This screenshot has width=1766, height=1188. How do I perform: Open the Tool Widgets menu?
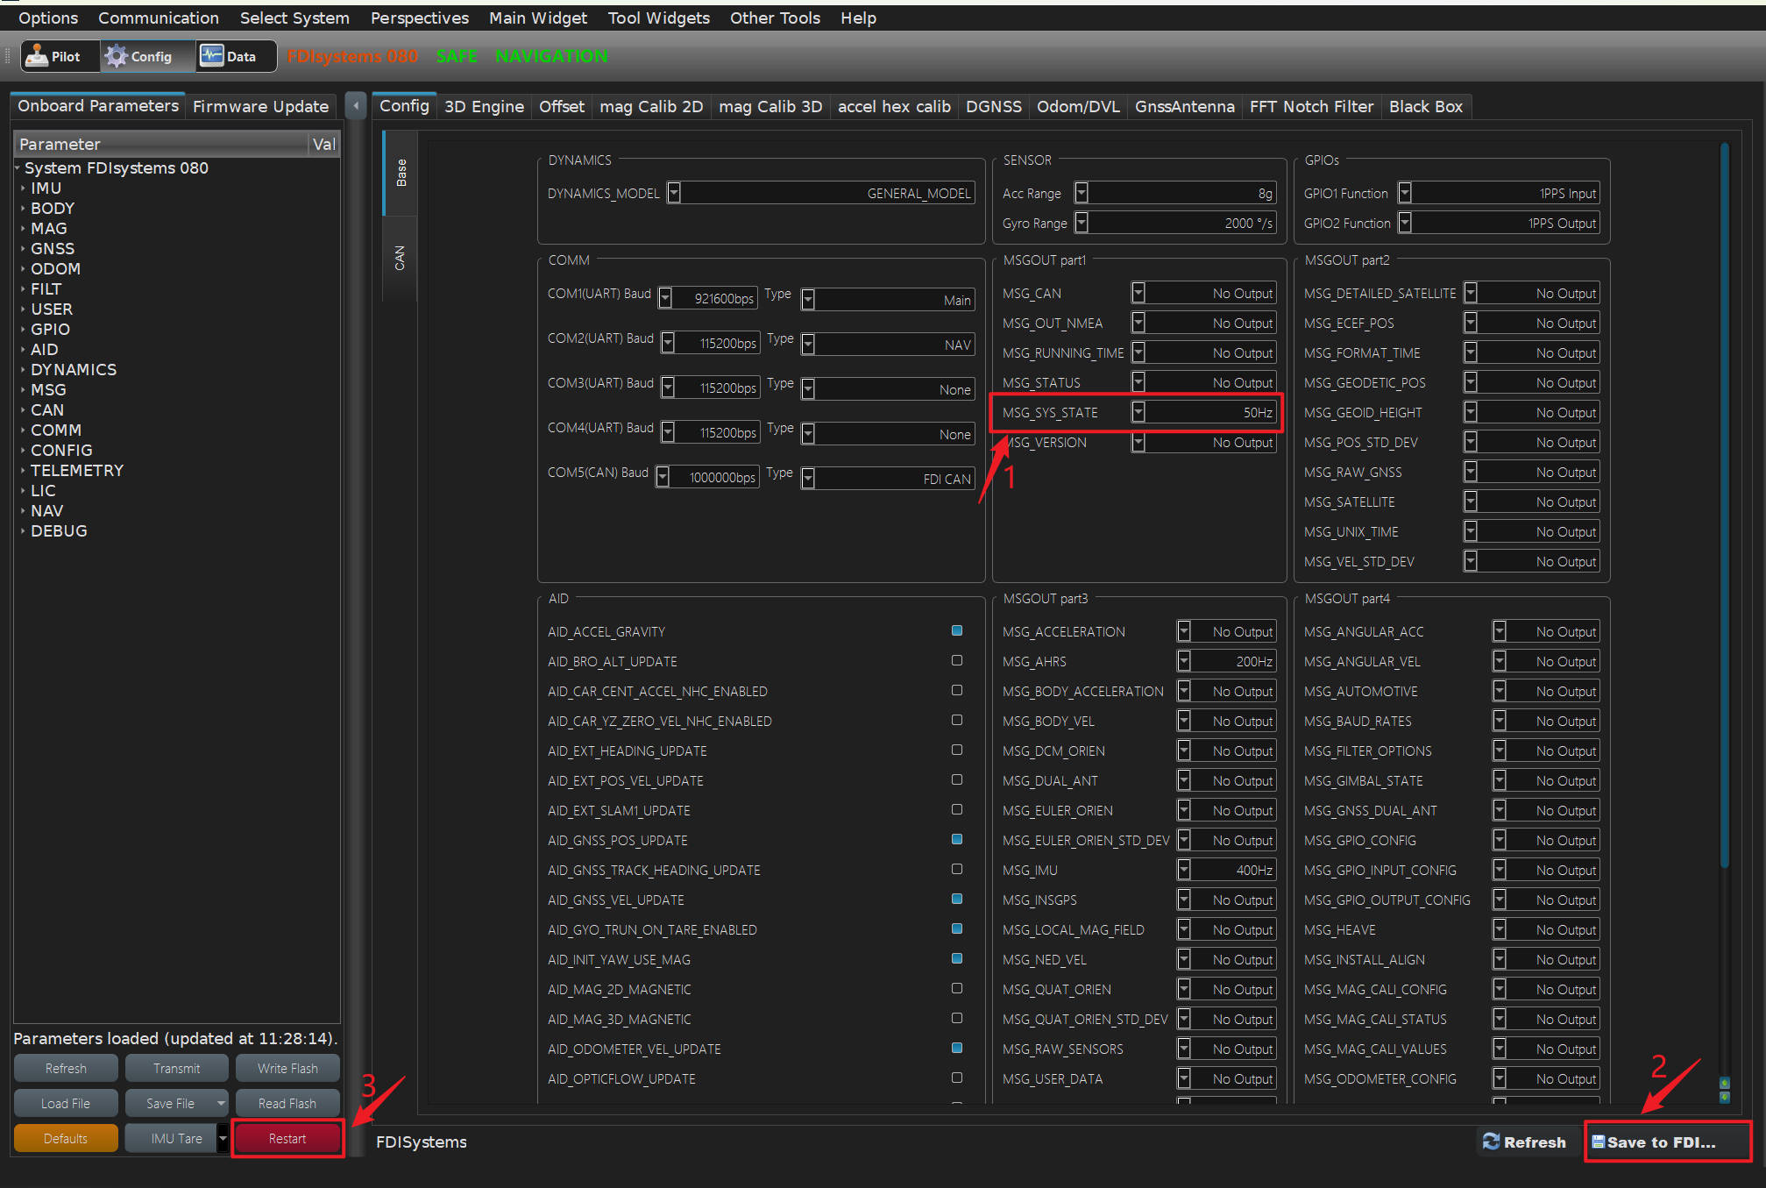(658, 18)
